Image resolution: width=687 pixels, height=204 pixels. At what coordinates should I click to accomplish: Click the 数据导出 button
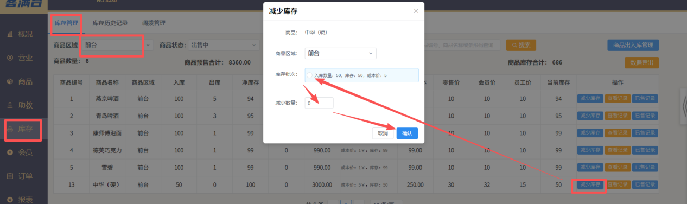pyautogui.click(x=641, y=62)
